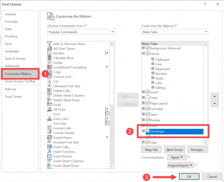Viewport: 224px width, 182px height.
Task: Click the Insert Picture icon
Action: 49,156
